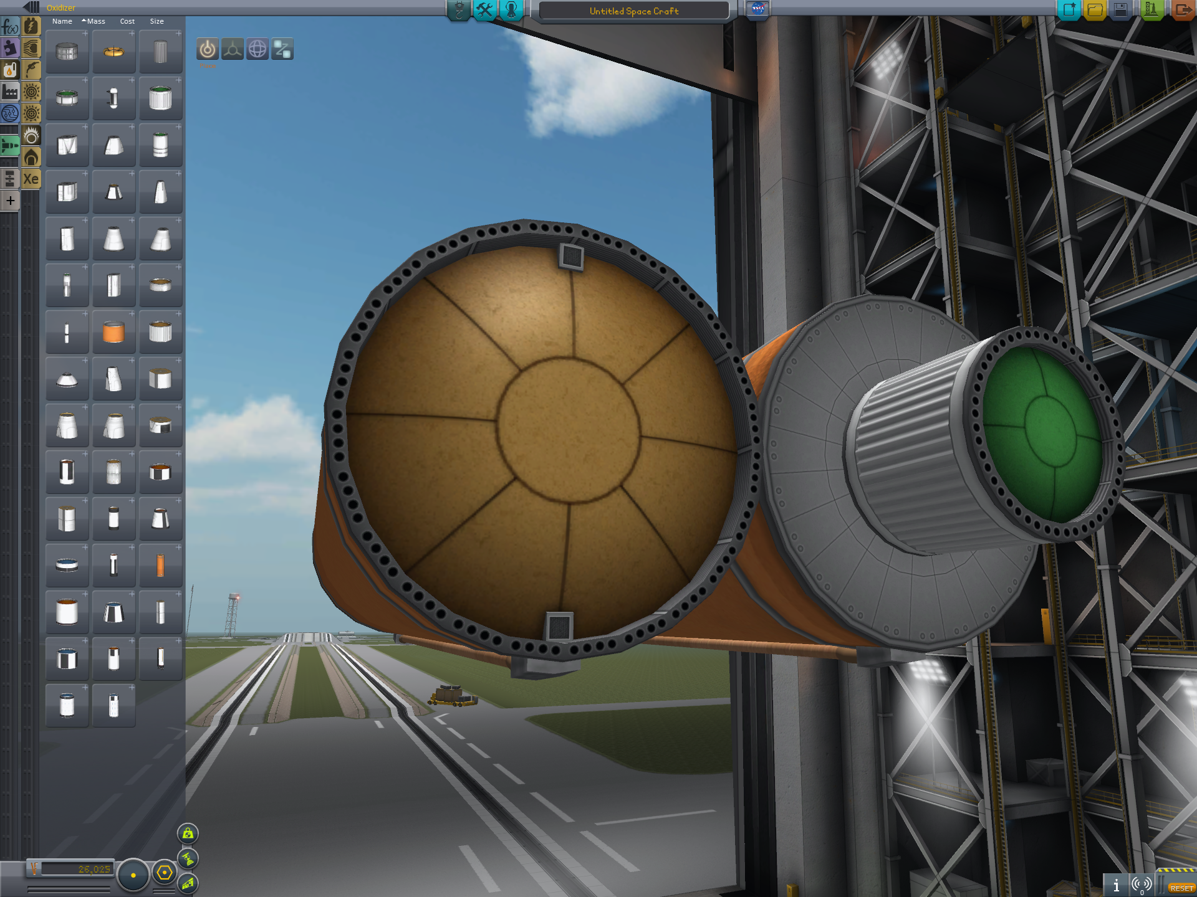
Task: Activate the Place gizmo tool
Action: [208, 49]
